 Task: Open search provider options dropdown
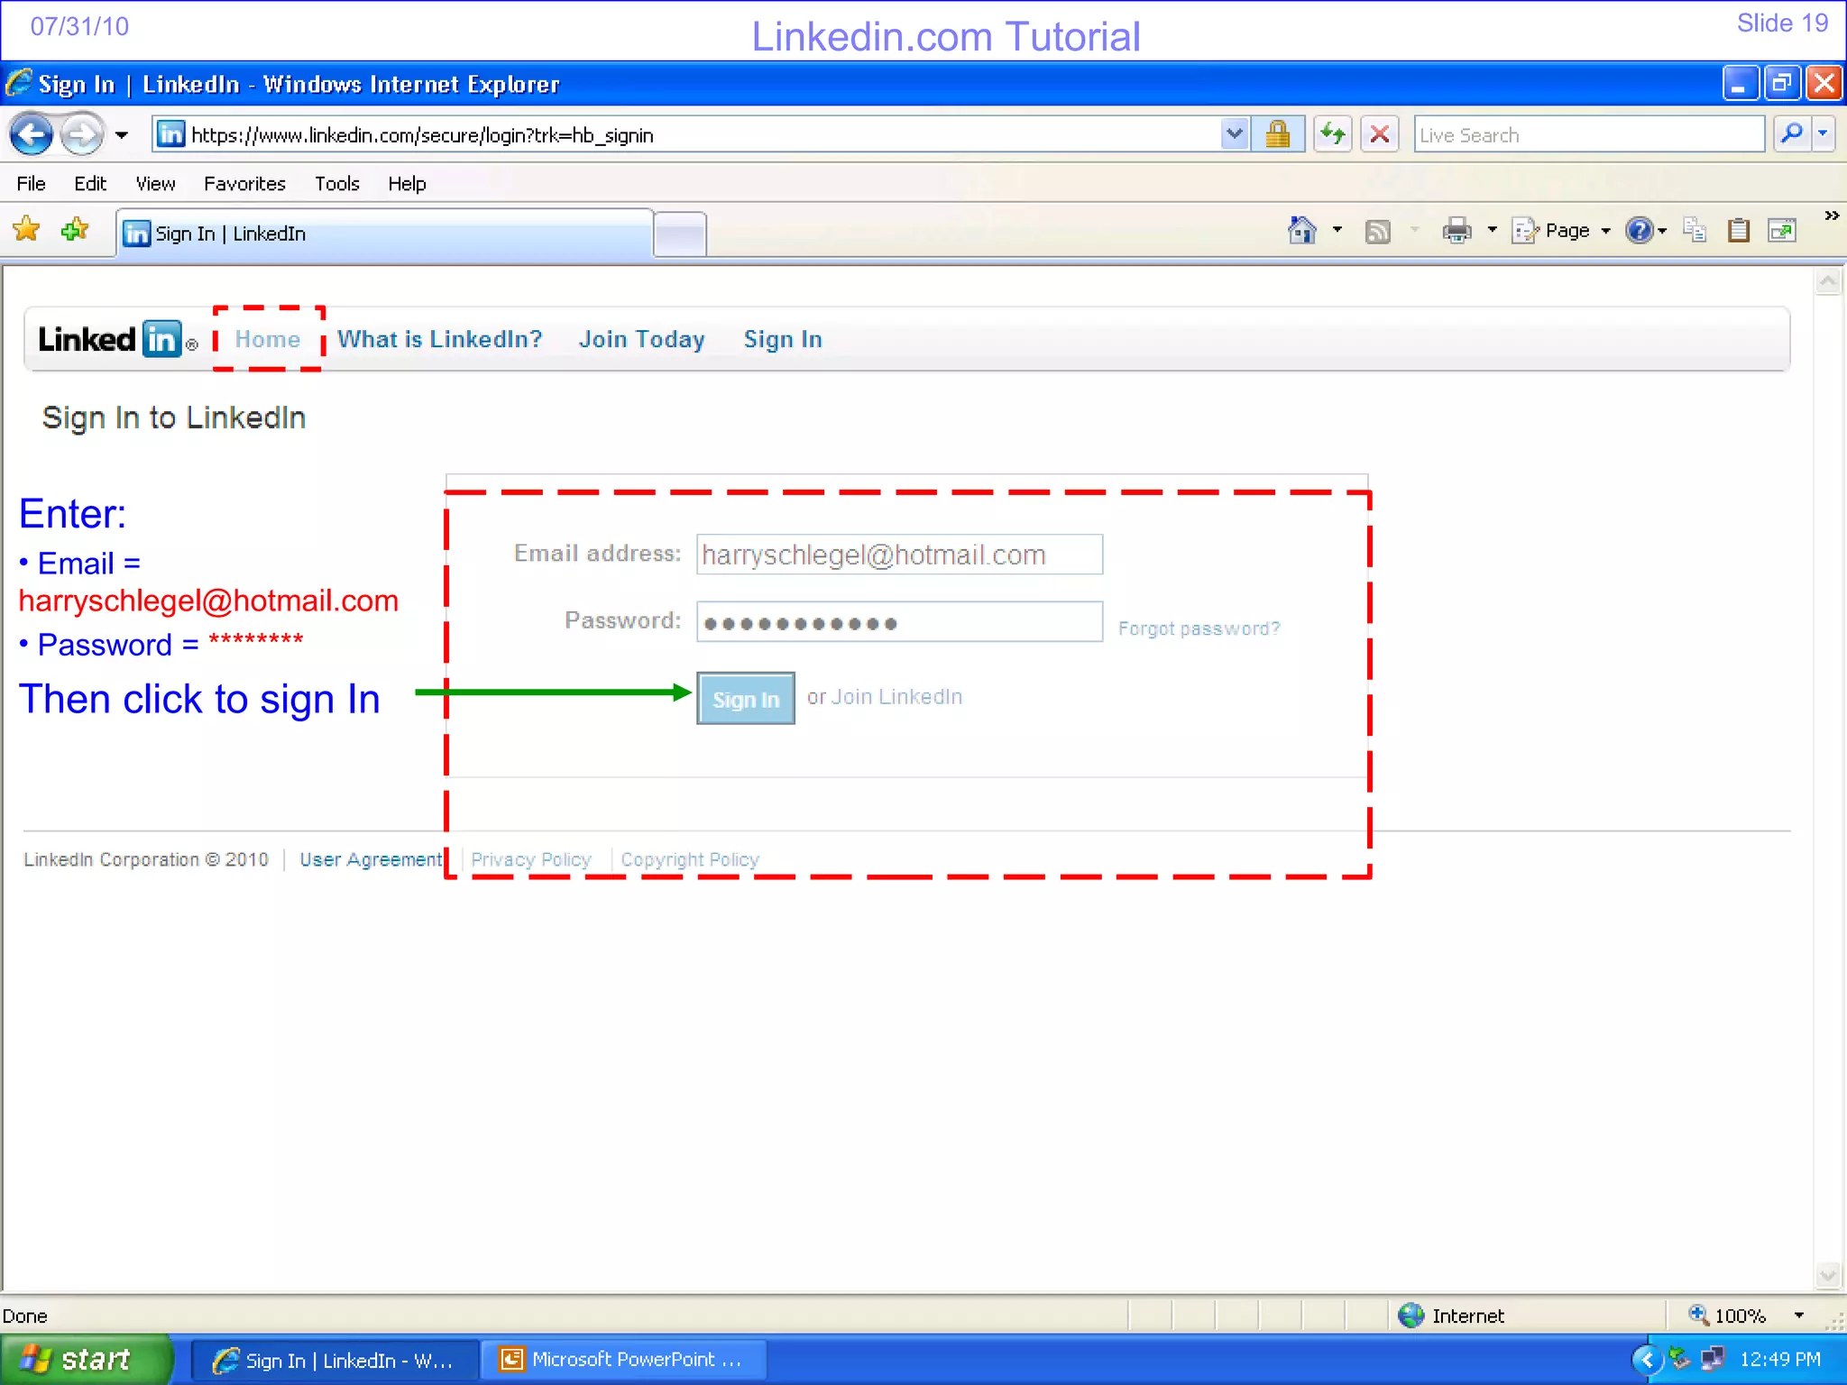tap(1824, 134)
